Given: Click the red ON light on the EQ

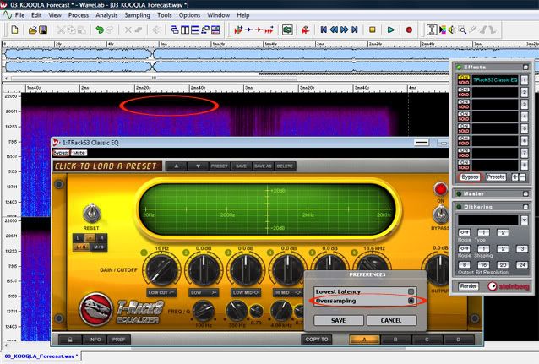Looking at the screenshot, I should [440, 188].
